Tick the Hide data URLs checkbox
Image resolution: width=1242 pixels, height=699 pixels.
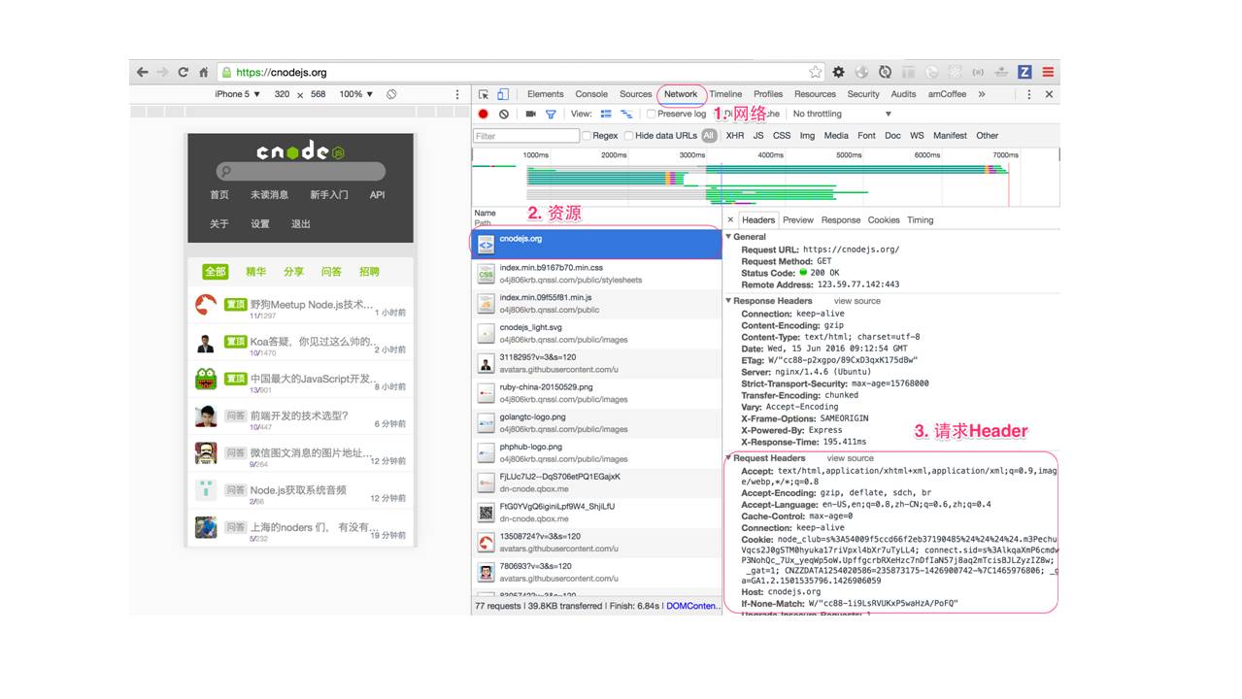629,136
